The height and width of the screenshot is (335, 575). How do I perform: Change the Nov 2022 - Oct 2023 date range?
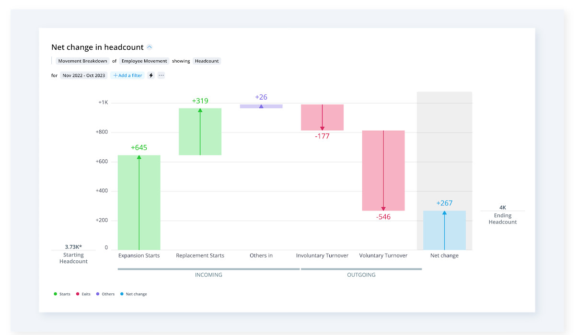(x=84, y=76)
